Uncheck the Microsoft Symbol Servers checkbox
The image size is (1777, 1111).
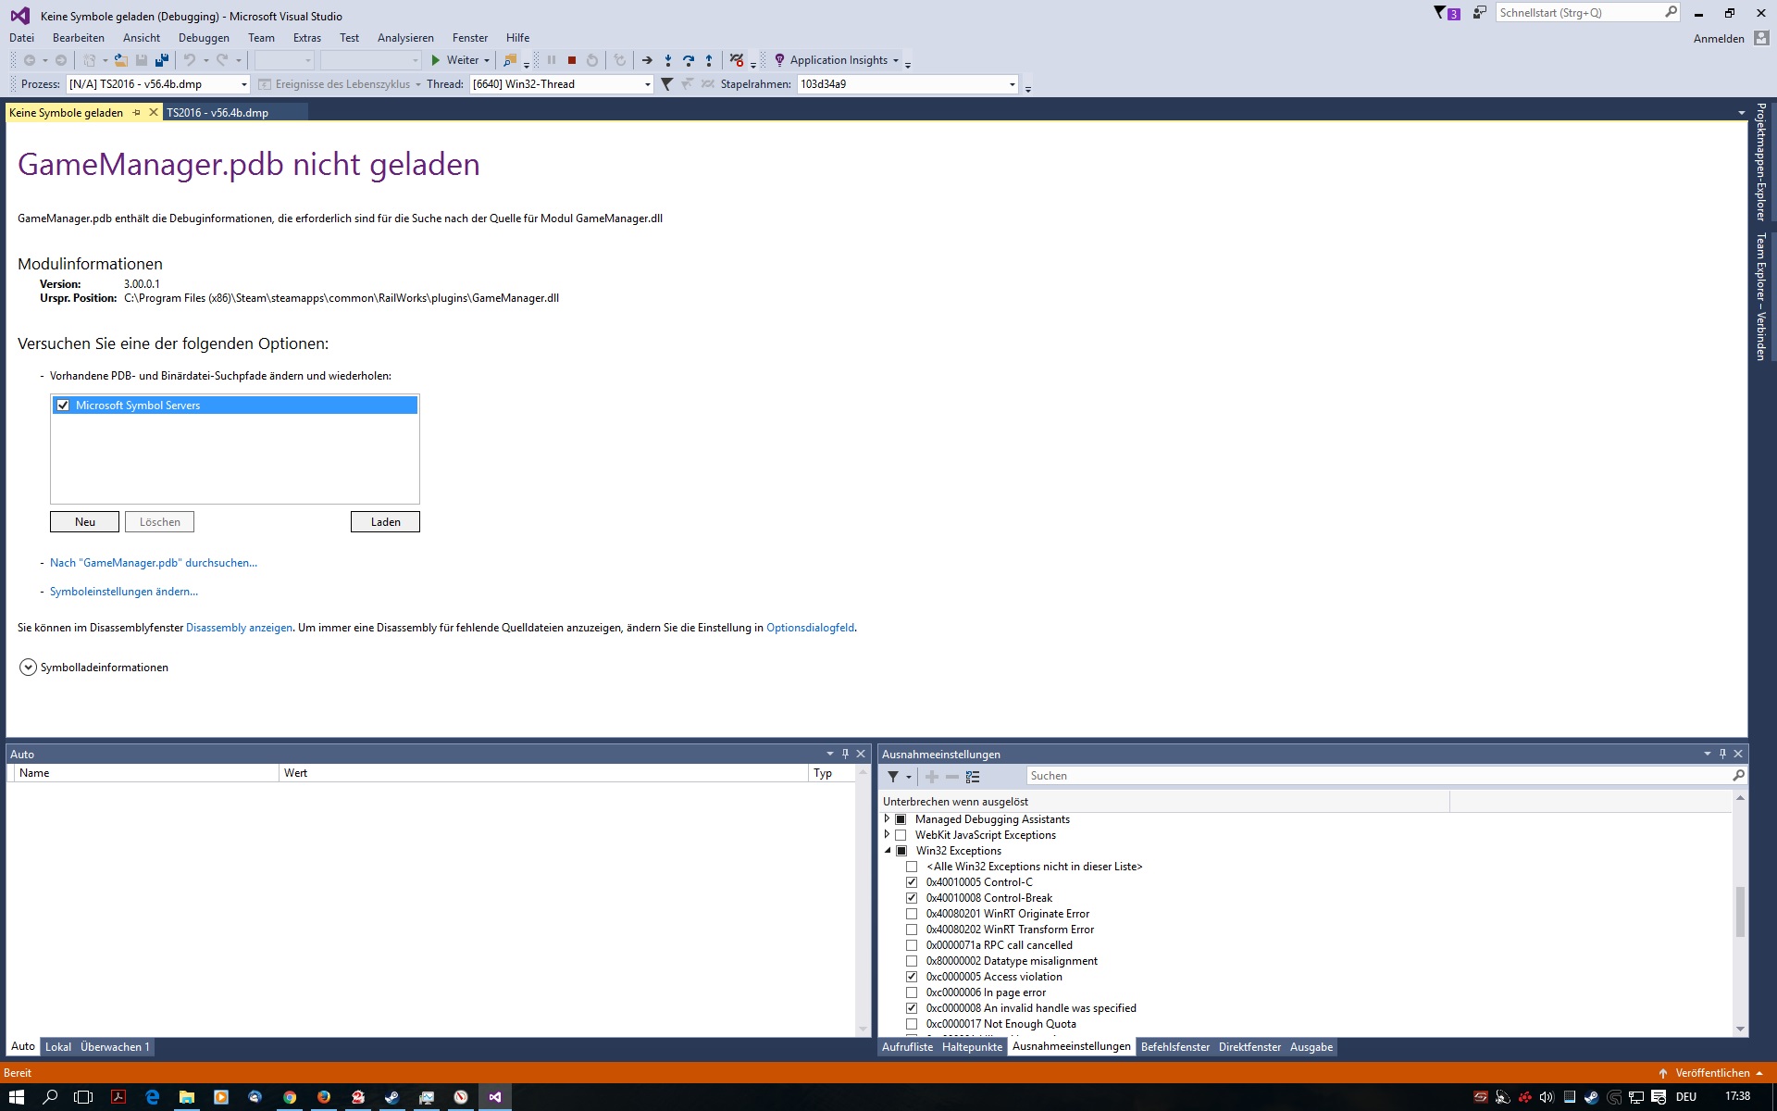click(63, 406)
